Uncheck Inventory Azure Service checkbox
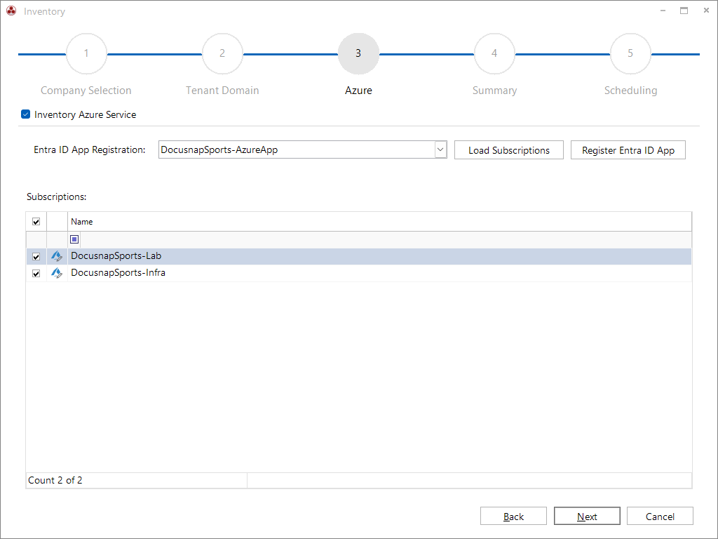This screenshot has width=718, height=539. 26,114
